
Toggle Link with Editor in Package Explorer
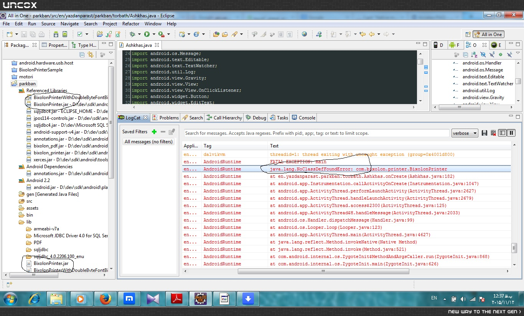point(91,55)
